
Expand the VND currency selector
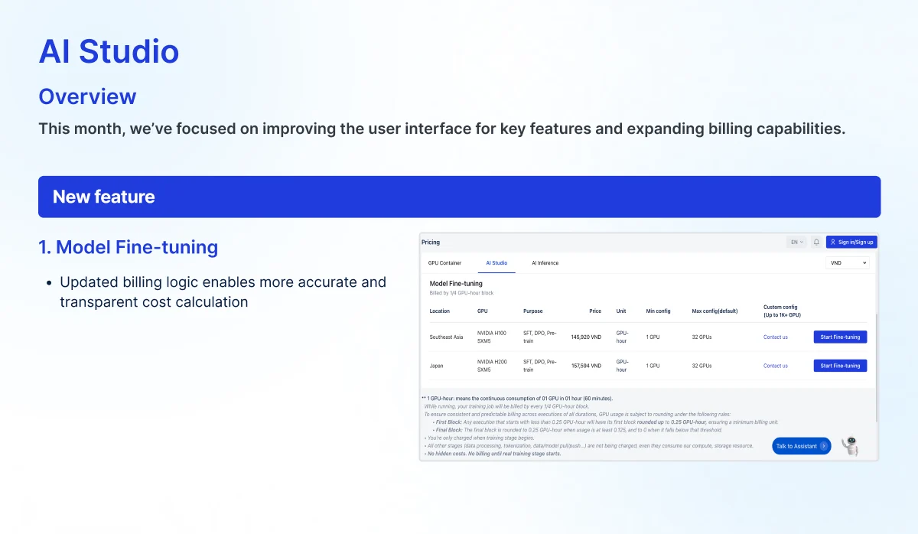[847, 263]
